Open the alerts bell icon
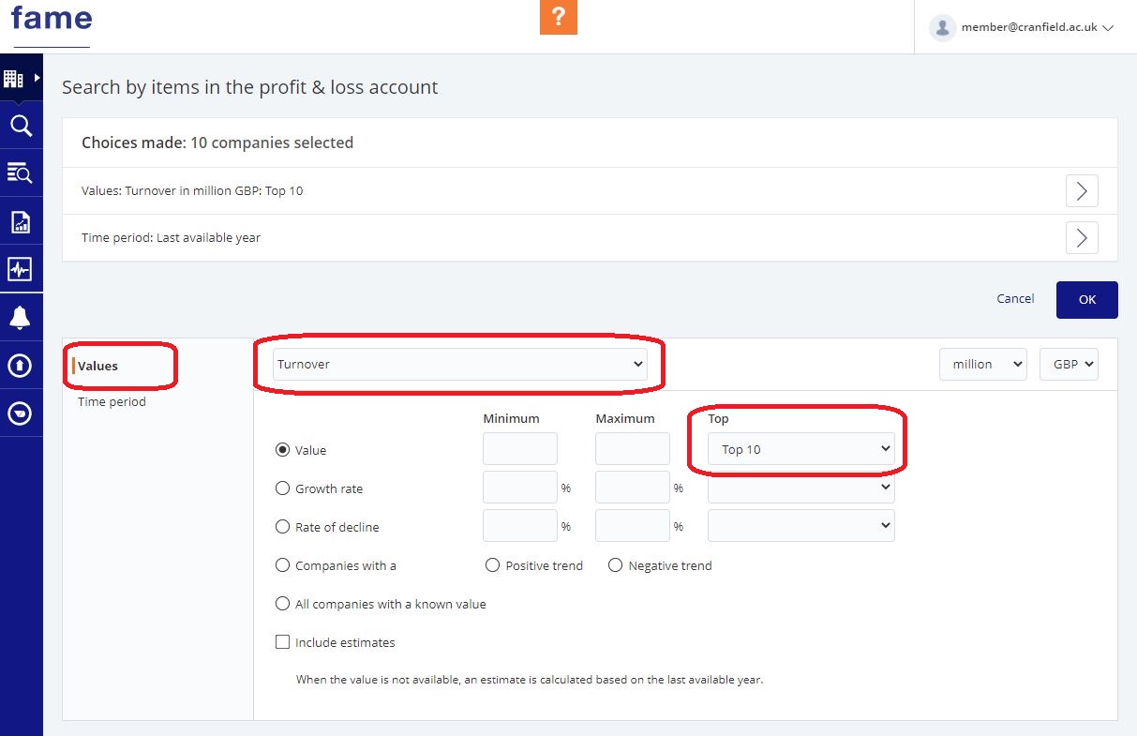This screenshot has height=736, width=1137. coord(21,318)
